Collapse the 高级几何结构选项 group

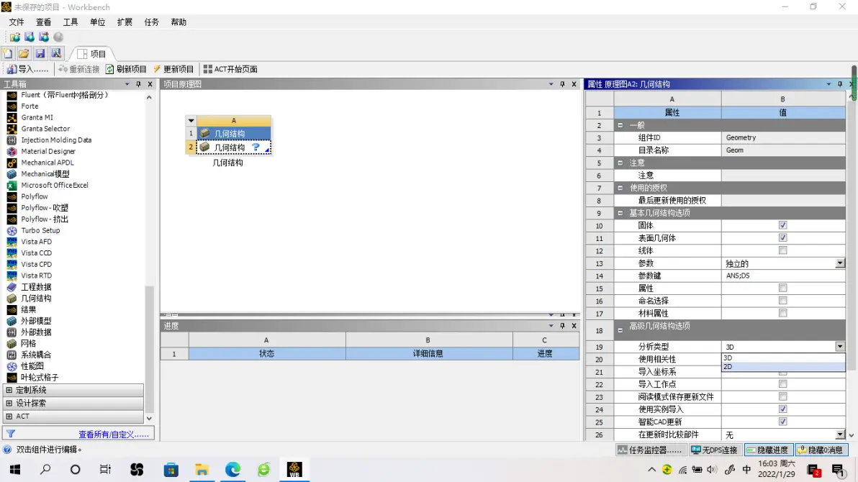coord(620,330)
